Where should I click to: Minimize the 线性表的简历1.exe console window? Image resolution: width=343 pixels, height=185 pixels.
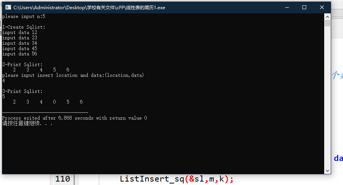tap(287, 7)
